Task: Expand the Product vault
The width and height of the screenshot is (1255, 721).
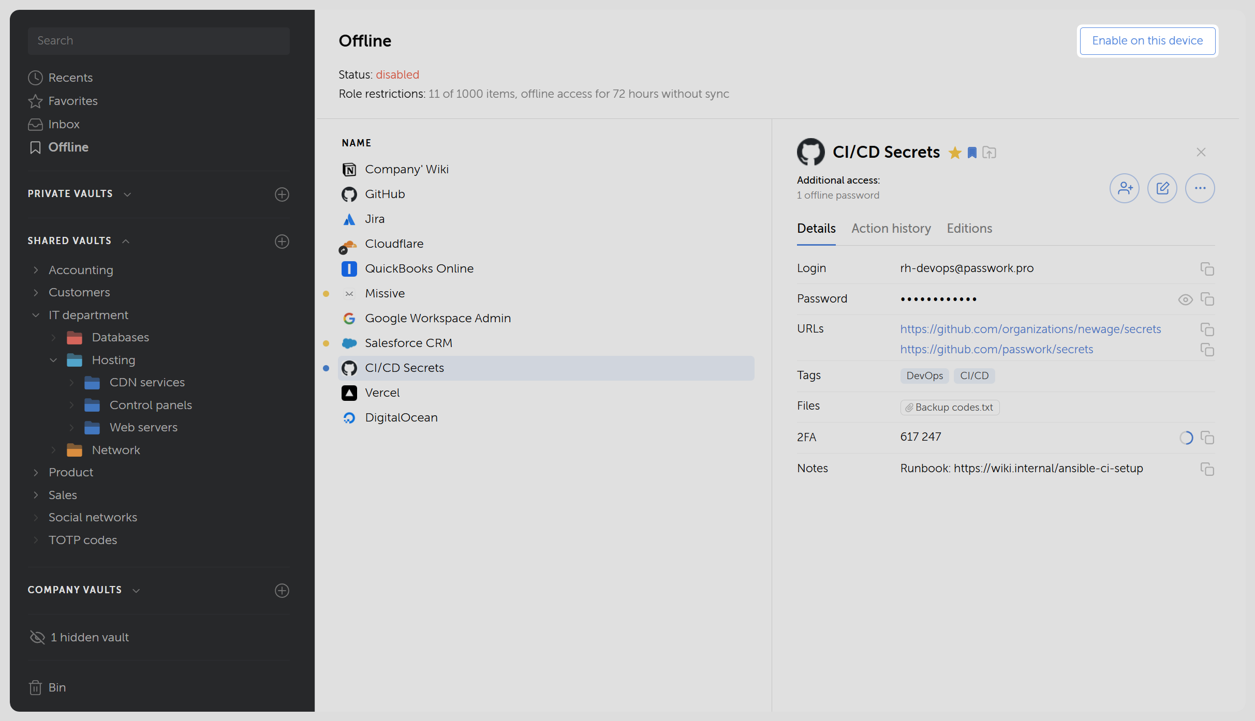Action: 36,472
